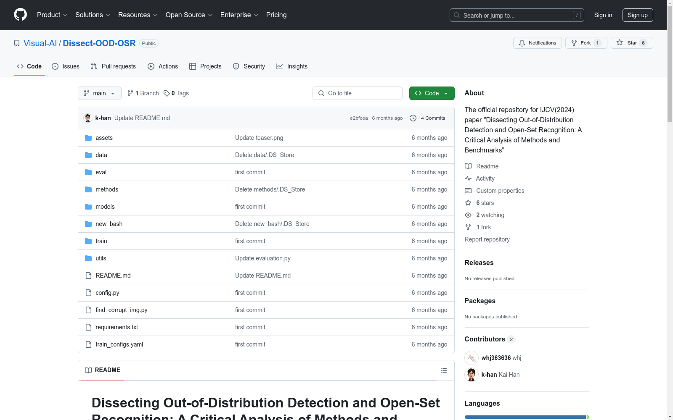Open the Packages heading link
This screenshot has width=673, height=420.
click(480, 301)
